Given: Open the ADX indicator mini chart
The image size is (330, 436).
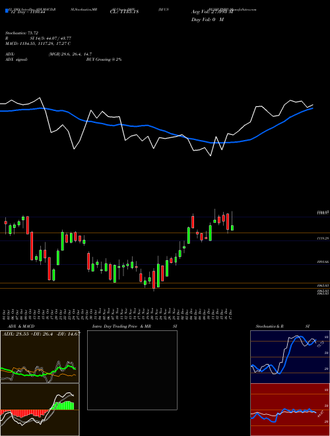Looking at the screenshot, I should [x=40, y=357].
